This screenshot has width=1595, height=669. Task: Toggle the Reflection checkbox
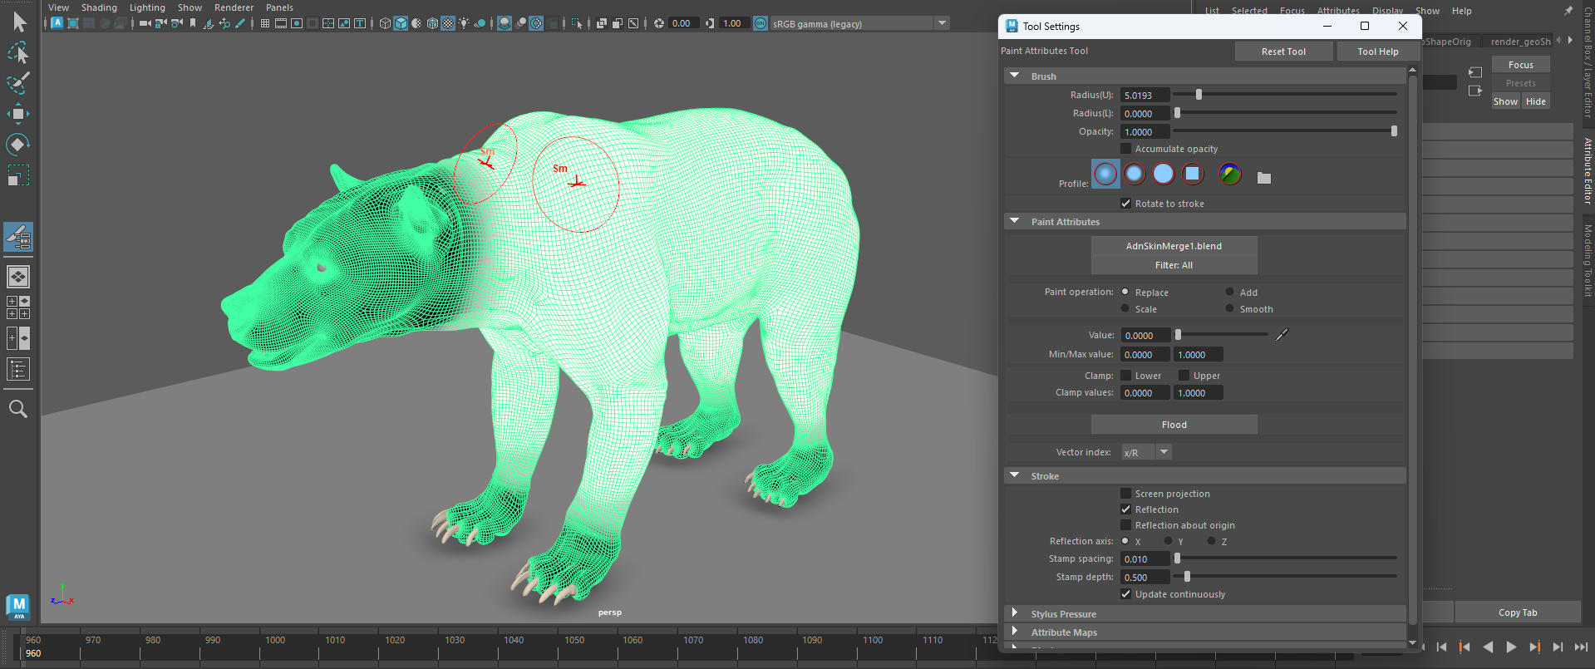tap(1126, 509)
